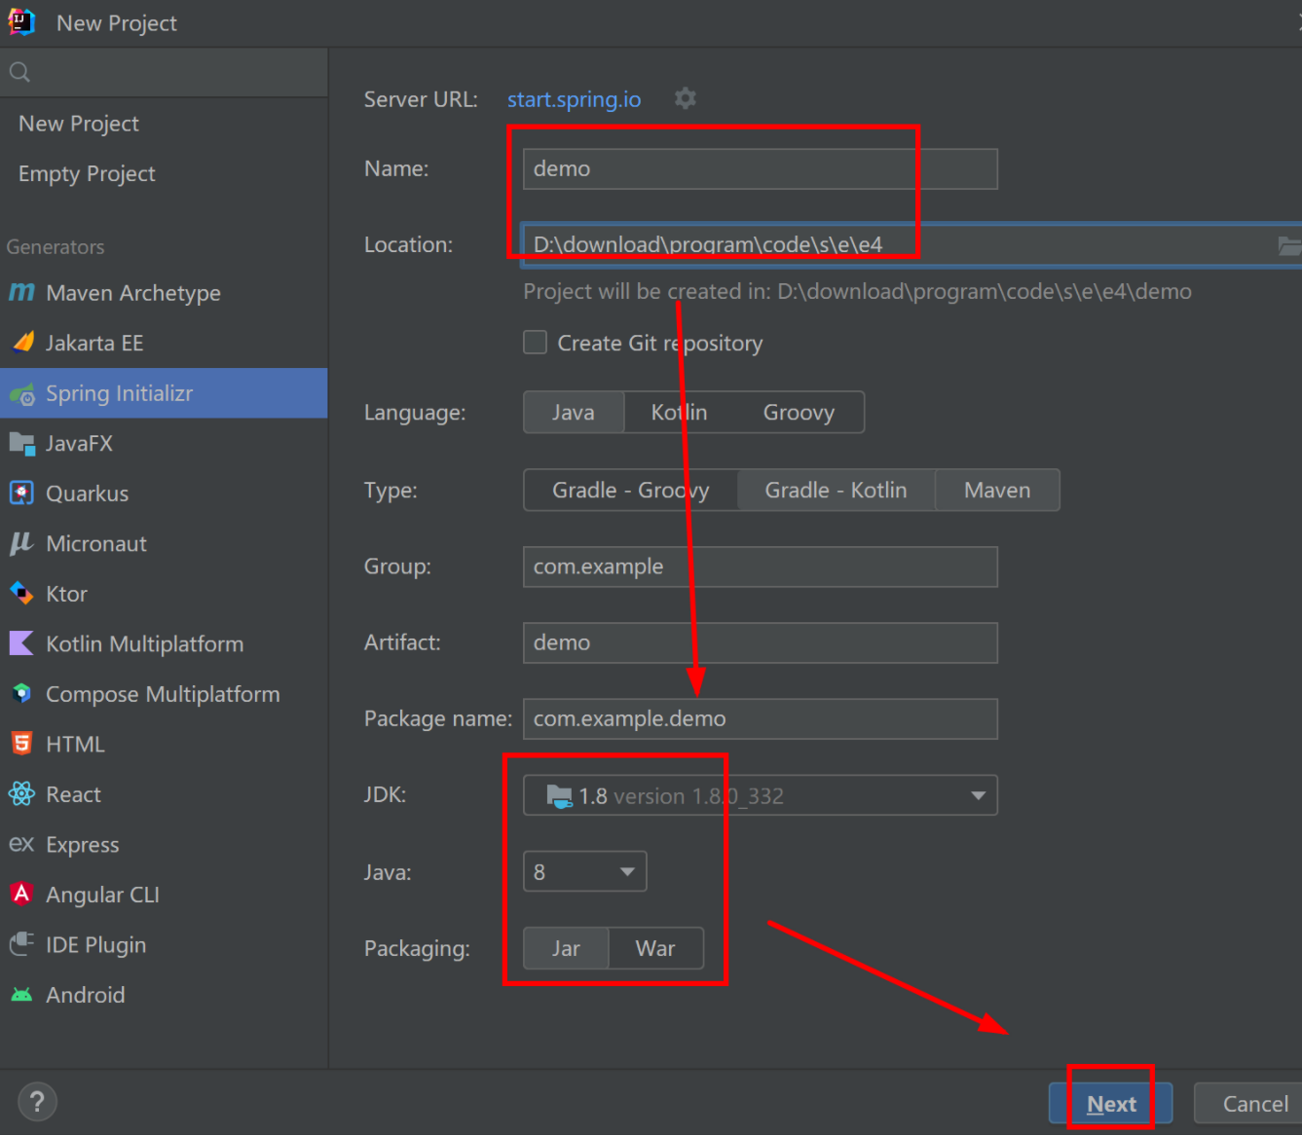The height and width of the screenshot is (1135, 1302).
Task: Select Jar packaging
Action: (x=566, y=948)
